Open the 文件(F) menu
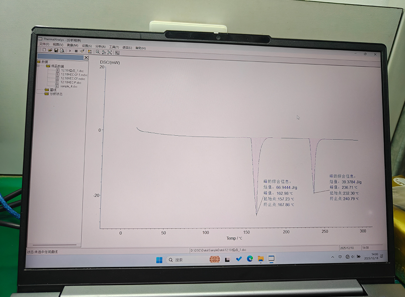 pyautogui.click(x=44, y=44)
